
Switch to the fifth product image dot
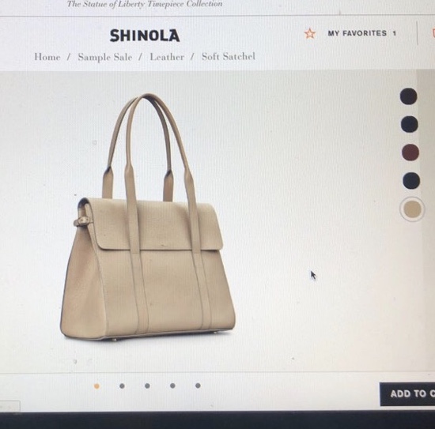198,386
